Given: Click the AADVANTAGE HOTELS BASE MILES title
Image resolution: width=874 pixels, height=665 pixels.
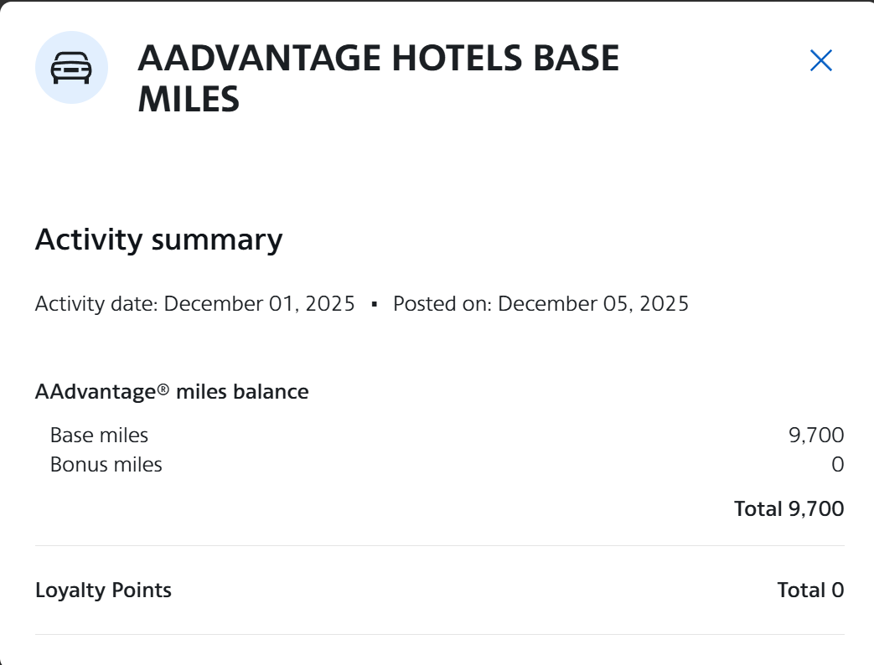Looking at the screenshot, I should pyautogui.click(x=378, y=79).
